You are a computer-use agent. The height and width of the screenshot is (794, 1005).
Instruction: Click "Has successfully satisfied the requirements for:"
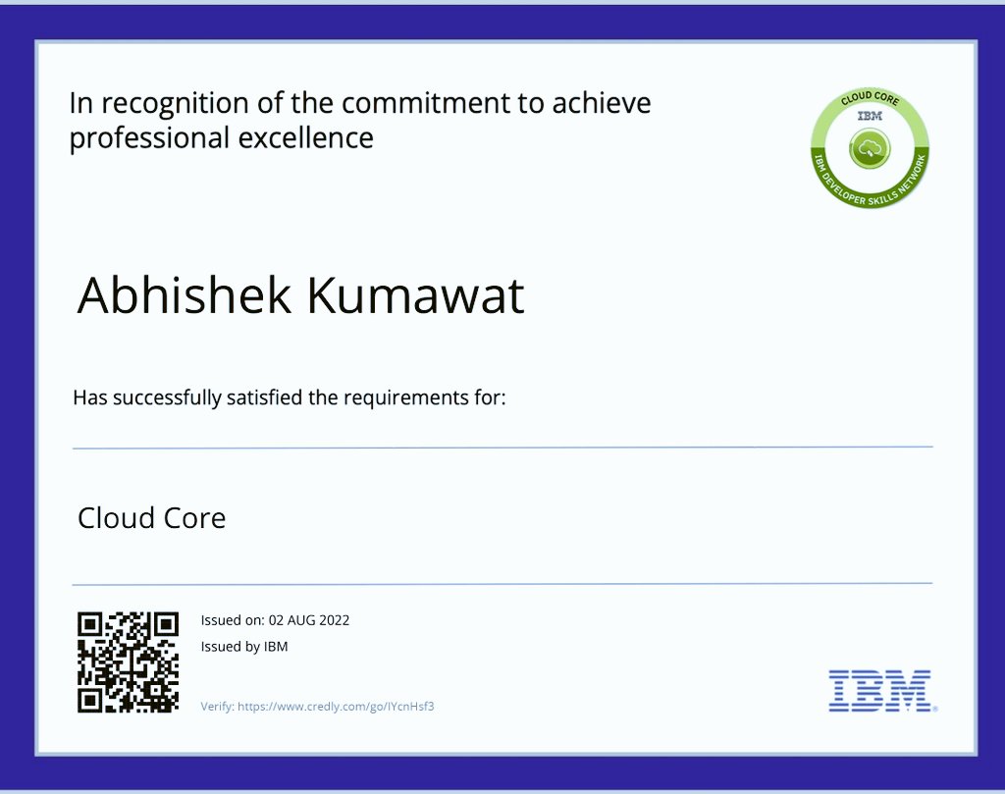pyautogui.click(x=290, y=397)
